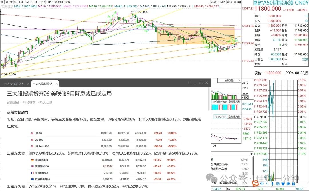Viewport: 309px width, 191px height.
Task: Click the Sogou input method S logo
Action: coord(255,184)
